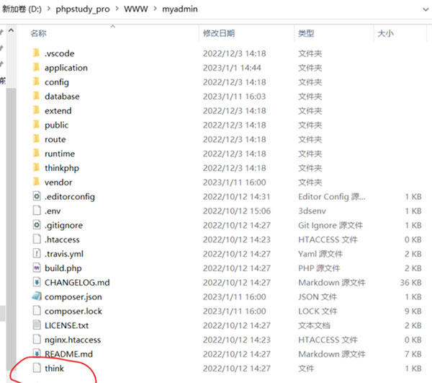
Task: Select the composer.json file name
Action: [73, 297]
